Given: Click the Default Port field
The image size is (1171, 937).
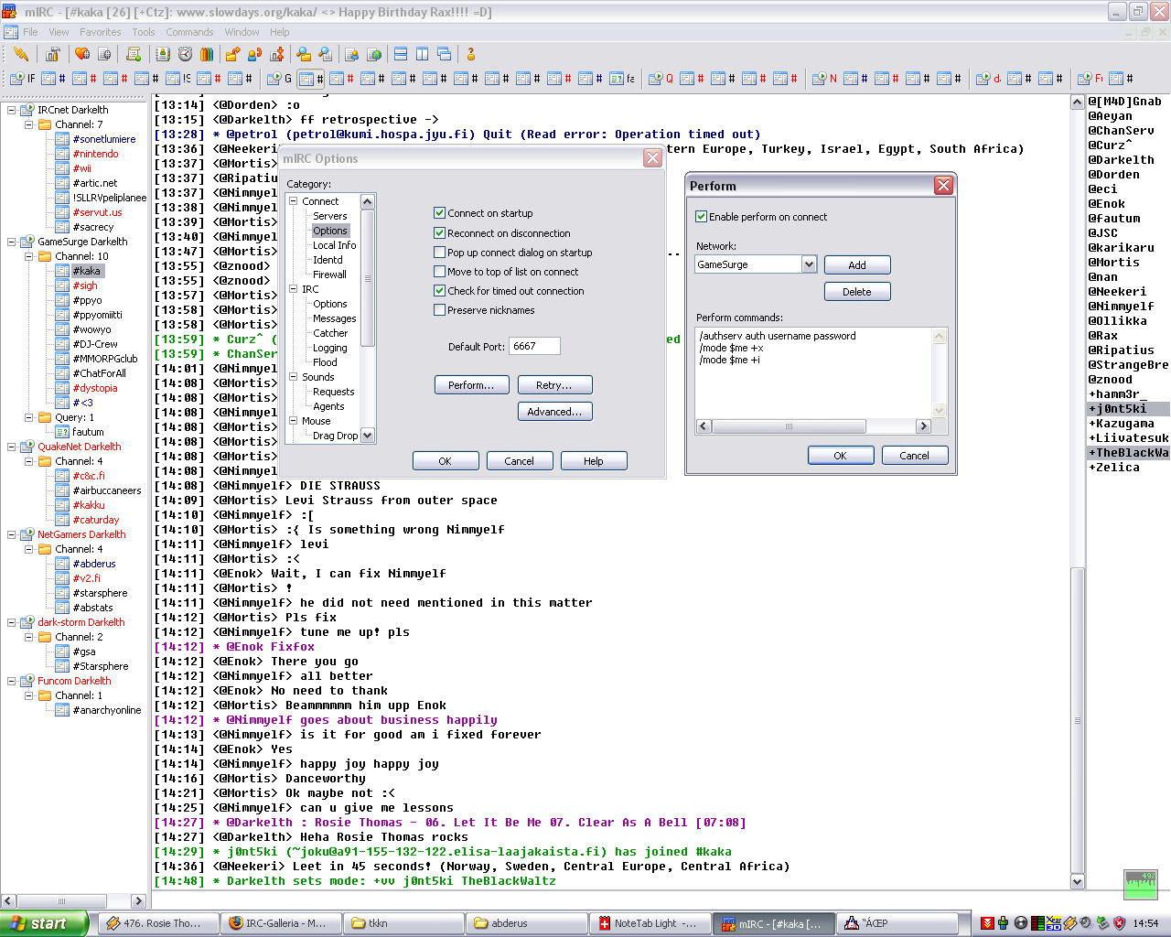Looking at the screenshot, I should [534, 347].
